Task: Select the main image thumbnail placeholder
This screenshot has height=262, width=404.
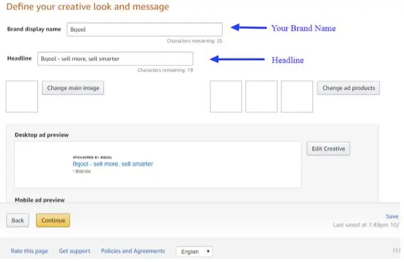Action: pyautogui.click(x=22, y=96)
